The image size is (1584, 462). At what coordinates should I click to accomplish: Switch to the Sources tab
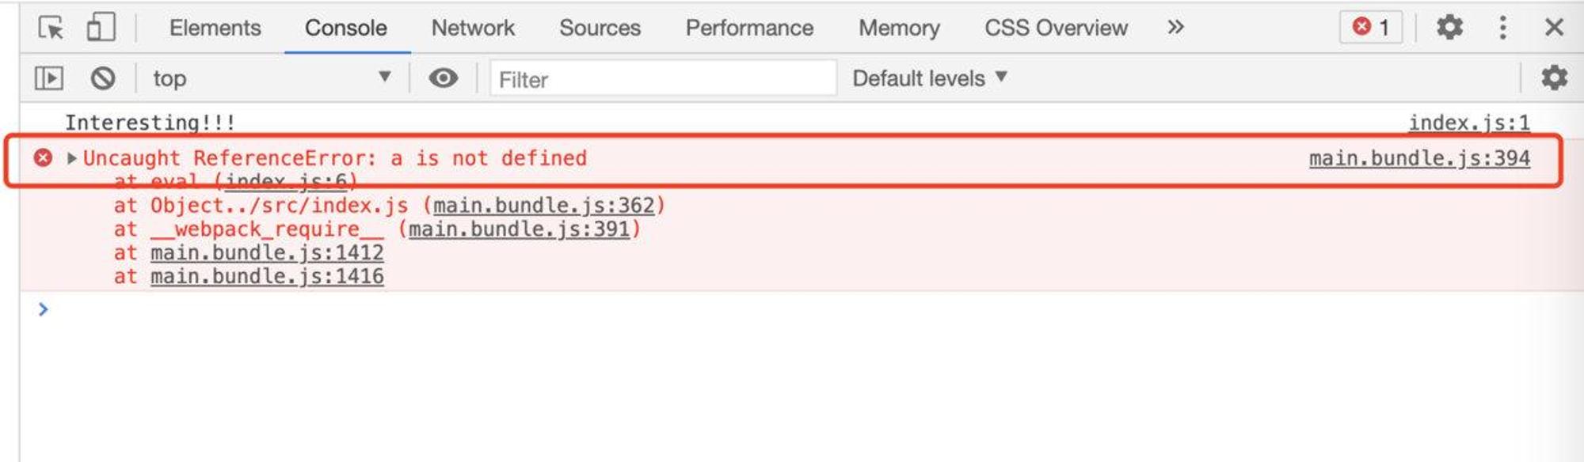(x=600, y=28)
